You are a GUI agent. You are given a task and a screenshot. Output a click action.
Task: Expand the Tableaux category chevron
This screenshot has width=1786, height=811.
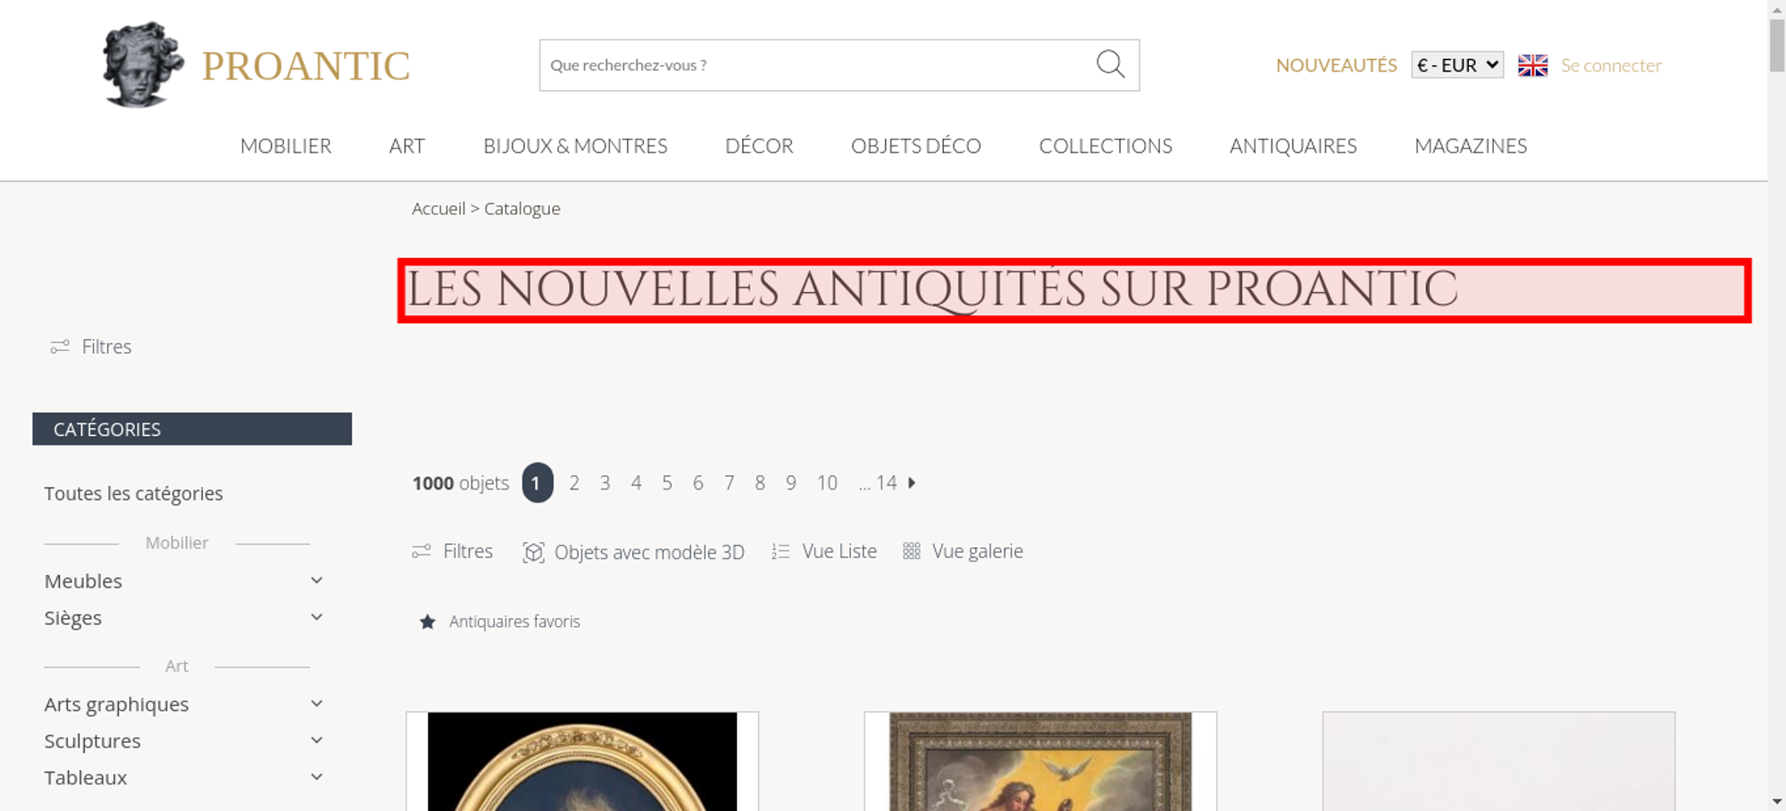point(316,777)
